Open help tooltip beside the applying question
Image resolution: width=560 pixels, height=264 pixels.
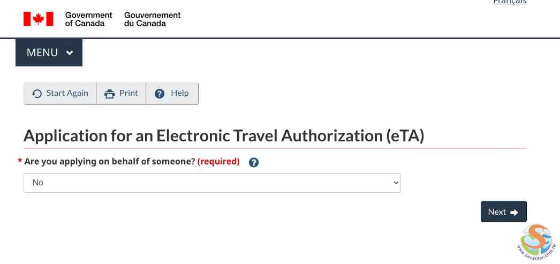[x=254, y=162]
